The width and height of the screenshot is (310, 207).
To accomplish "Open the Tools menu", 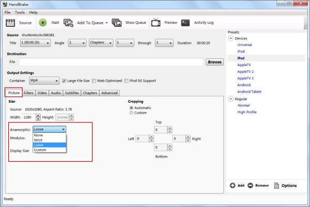I will coord(20,12).
